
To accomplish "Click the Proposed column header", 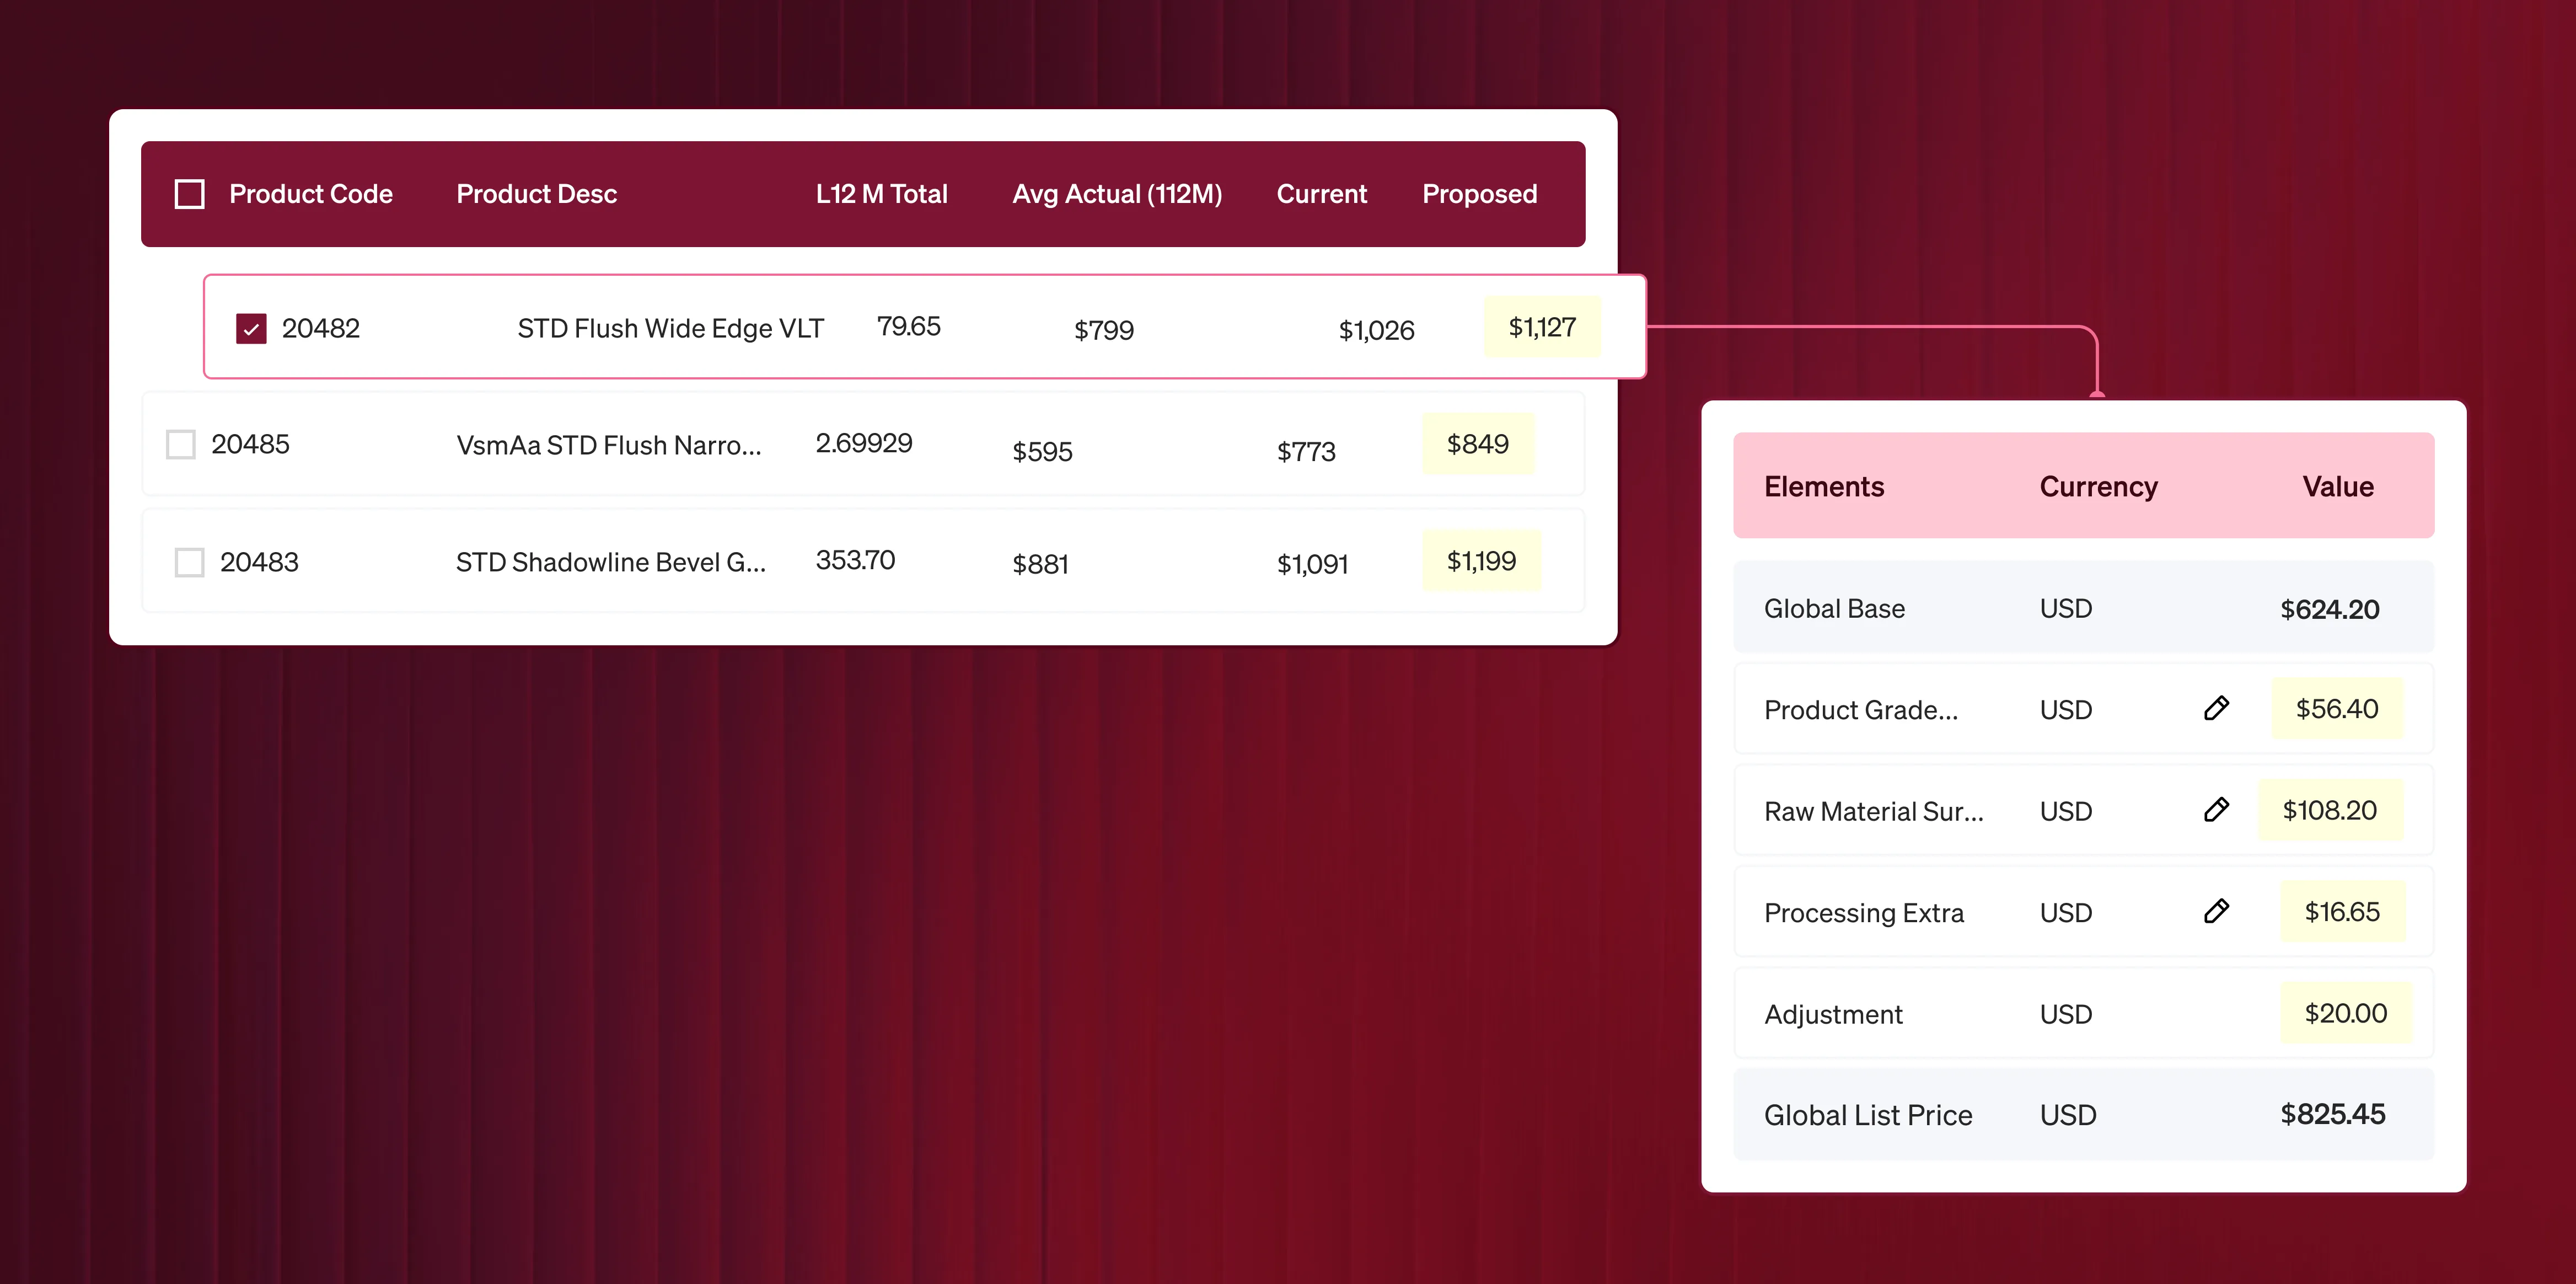I will click(x=1479, y=194).
